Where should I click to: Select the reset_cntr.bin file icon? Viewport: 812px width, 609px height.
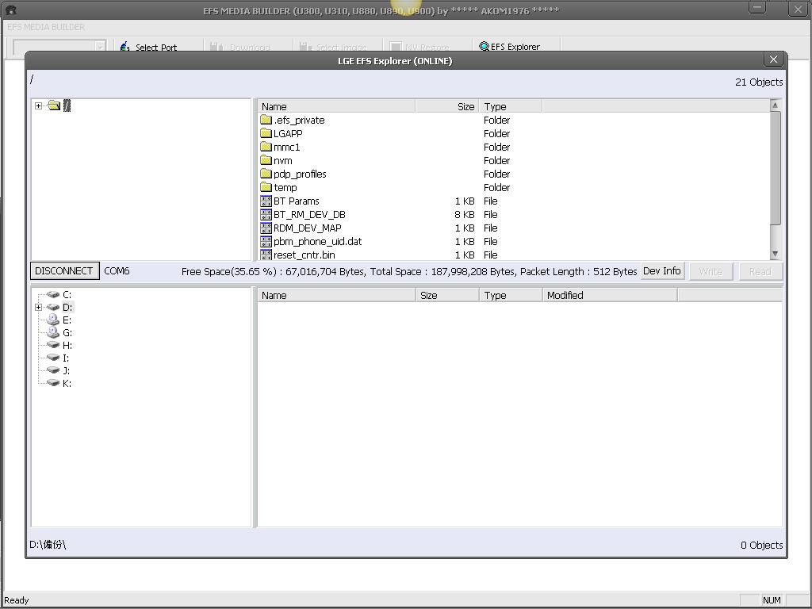(266, 255)
